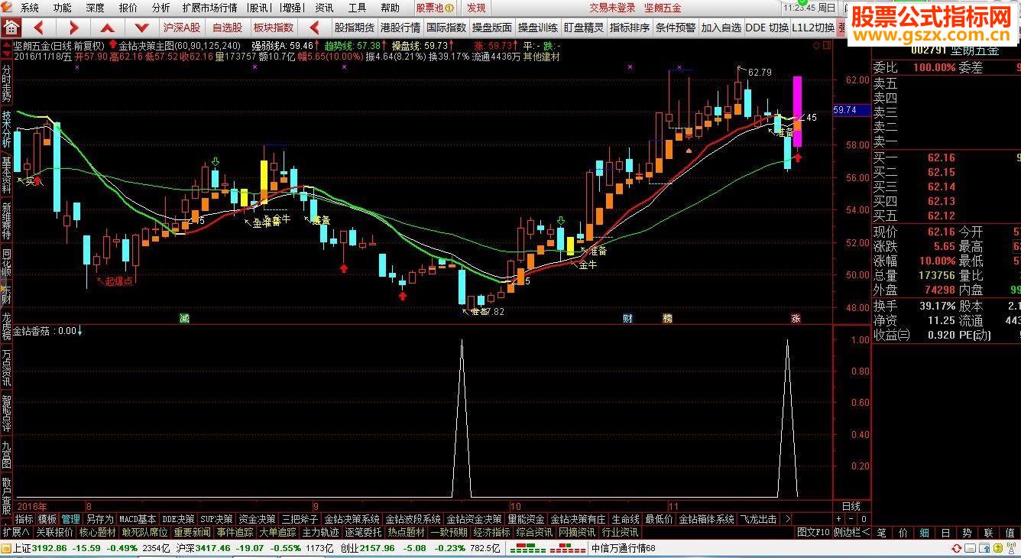Click the 核心题材 bottom tab
1021x558 pixels.
[98, 532]
